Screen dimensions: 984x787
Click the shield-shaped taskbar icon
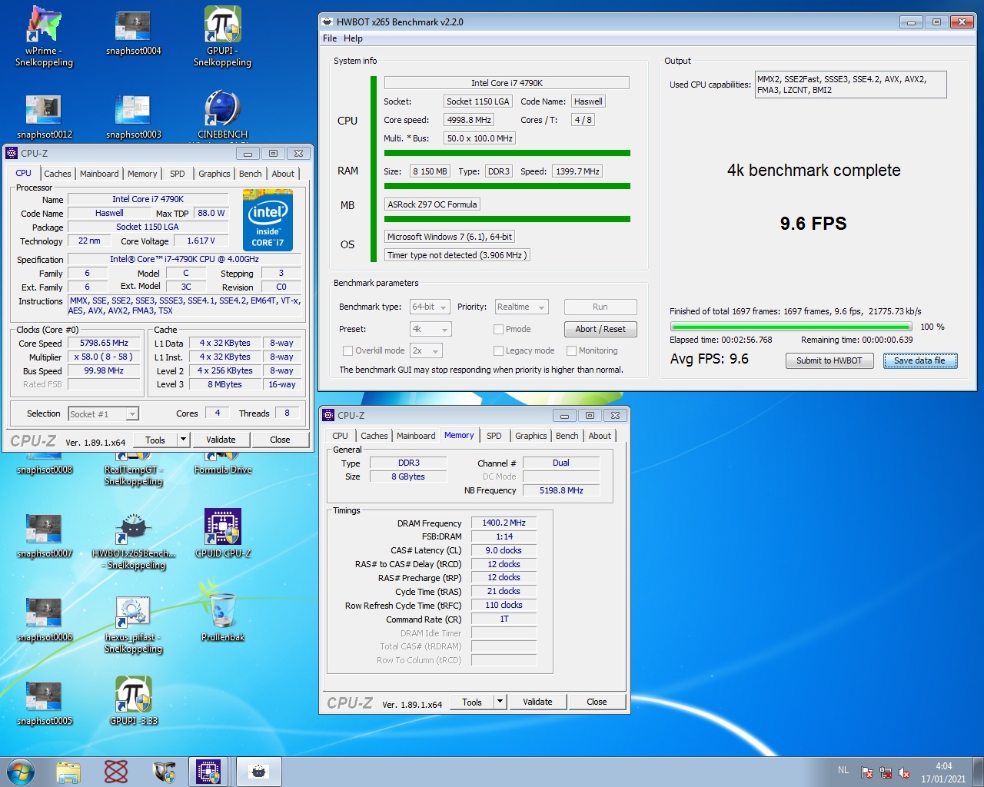164,772
